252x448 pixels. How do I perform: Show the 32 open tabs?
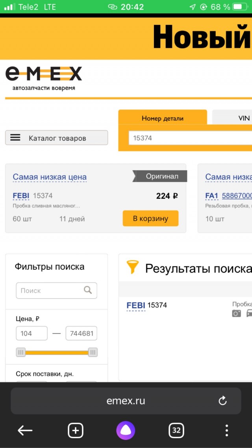pos(176,430)
